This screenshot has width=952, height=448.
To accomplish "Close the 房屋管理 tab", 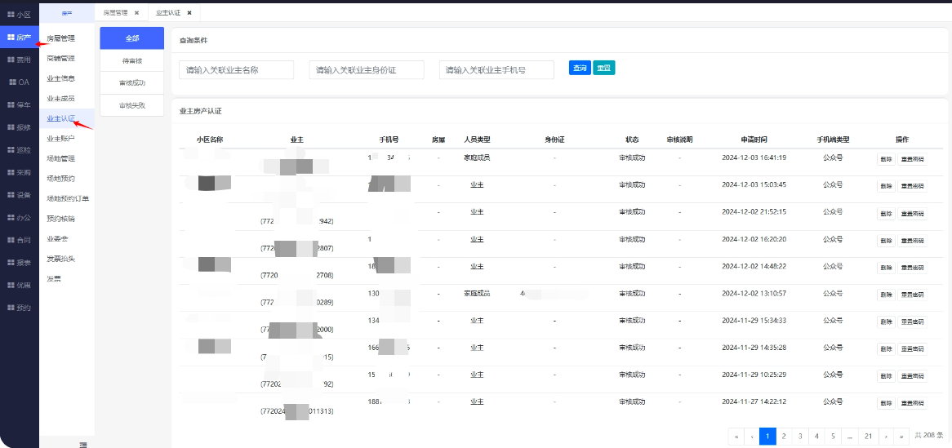I will (136, 13).
